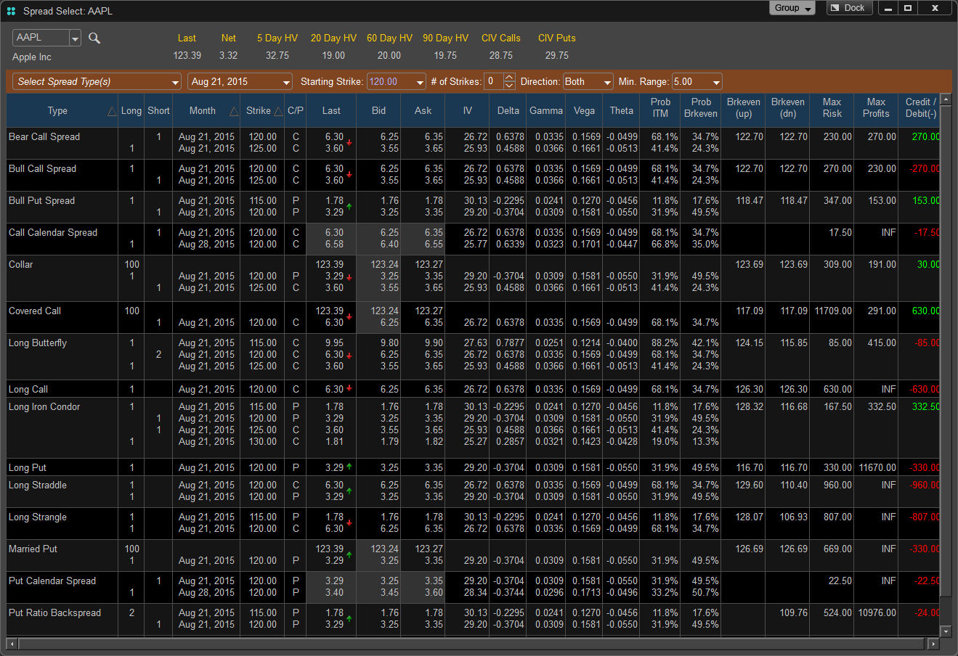Click the CIV Calls value 28.75

500,56
